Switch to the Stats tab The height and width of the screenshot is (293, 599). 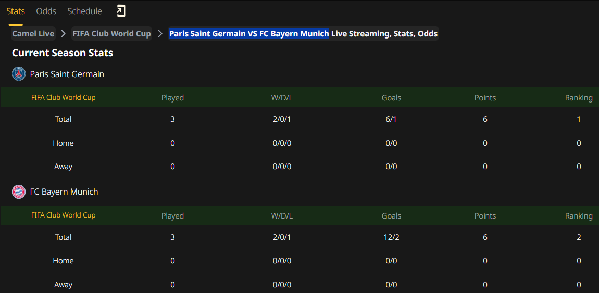click(x=16, y=11)
